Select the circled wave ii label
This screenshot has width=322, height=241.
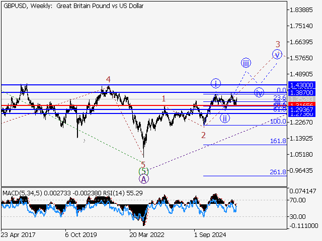coord(225,118)
